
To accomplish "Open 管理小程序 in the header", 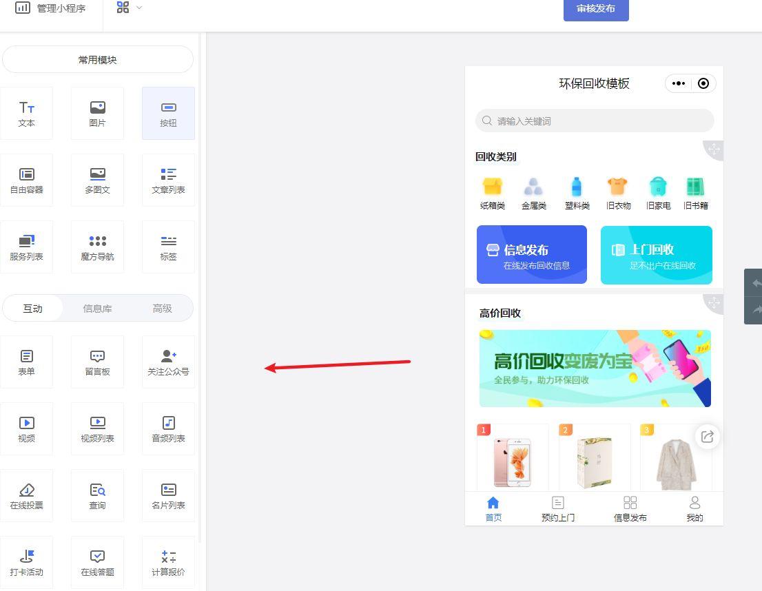I will click(x=50, y=8).
